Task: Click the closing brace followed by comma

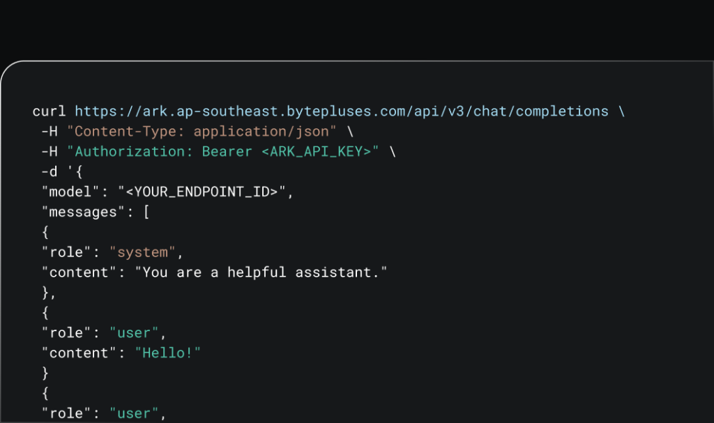Action: point(49,293)
